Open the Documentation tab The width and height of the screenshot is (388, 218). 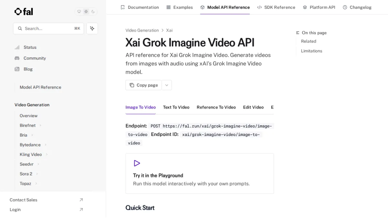(x=140, y=7)
